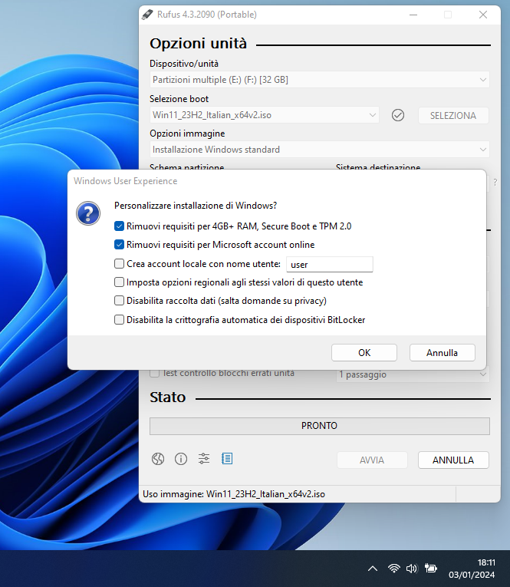The width and height of the screenshot is (510, 587).
Task: Open the Rufus about info icon
Action: pos(181,459)
